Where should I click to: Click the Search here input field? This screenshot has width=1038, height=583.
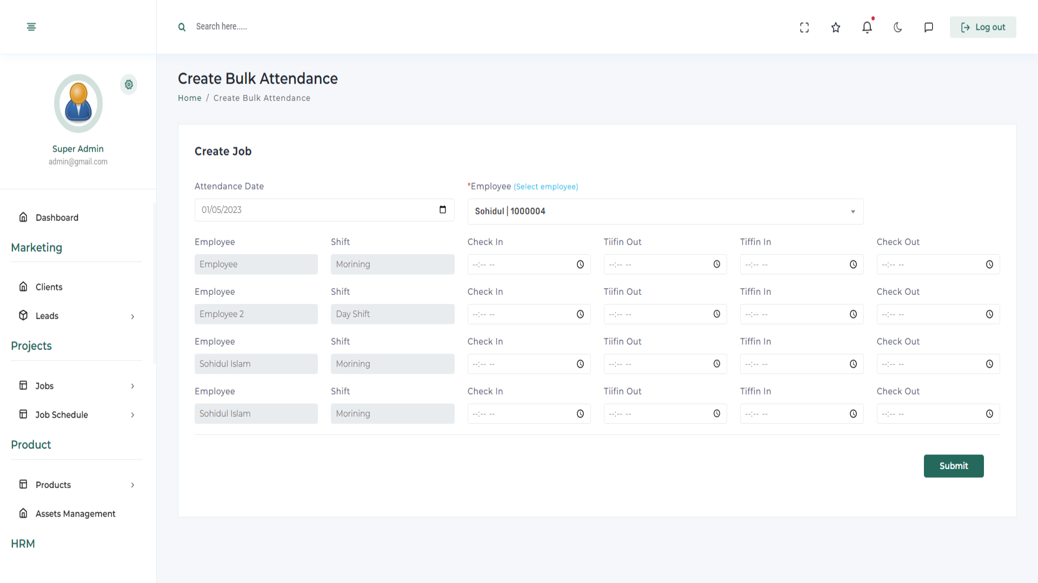(x=324, y=26)
